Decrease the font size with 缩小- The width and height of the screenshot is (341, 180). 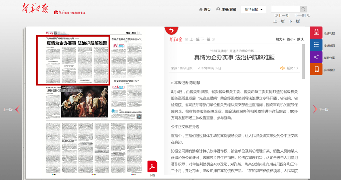point(290,39)
